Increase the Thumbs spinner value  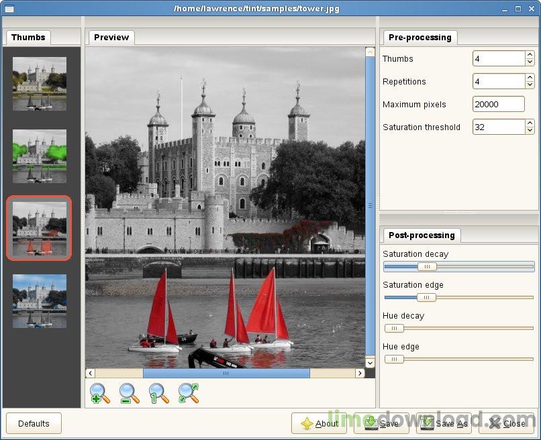click(530, 55)
